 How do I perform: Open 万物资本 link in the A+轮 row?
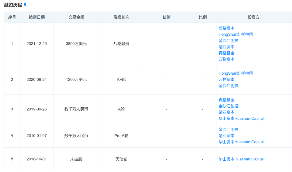point(226,80)
